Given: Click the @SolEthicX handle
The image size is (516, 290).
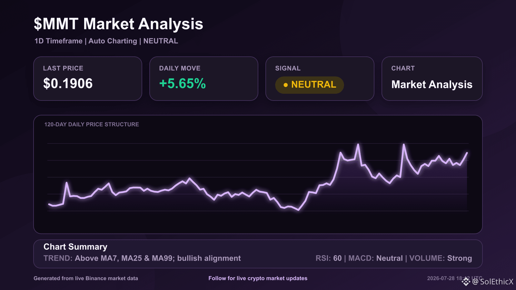Looking at the screenshot, I should 492,282.
